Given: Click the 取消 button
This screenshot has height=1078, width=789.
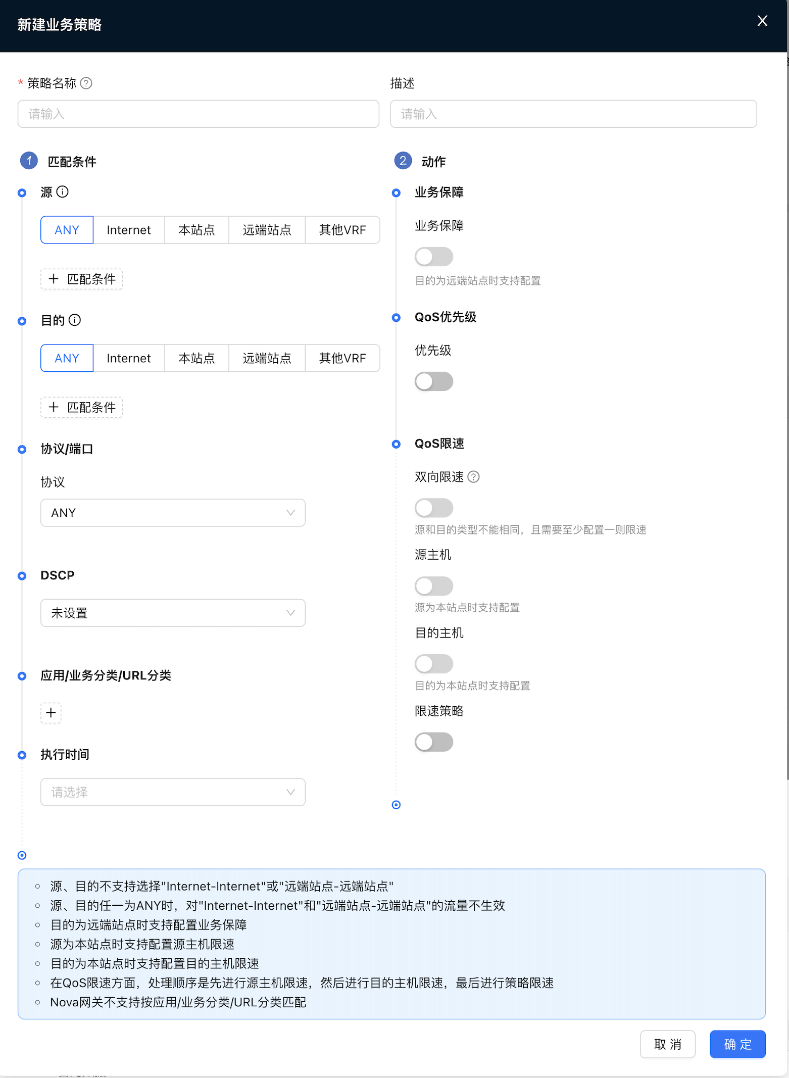Looking at the screenshot, I should coord(668,1044).
